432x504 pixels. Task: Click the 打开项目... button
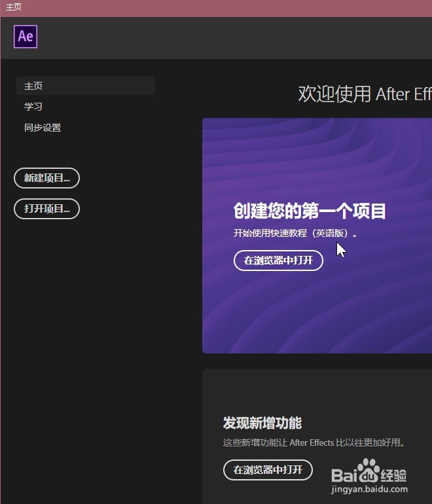click(x=46, y=209)
